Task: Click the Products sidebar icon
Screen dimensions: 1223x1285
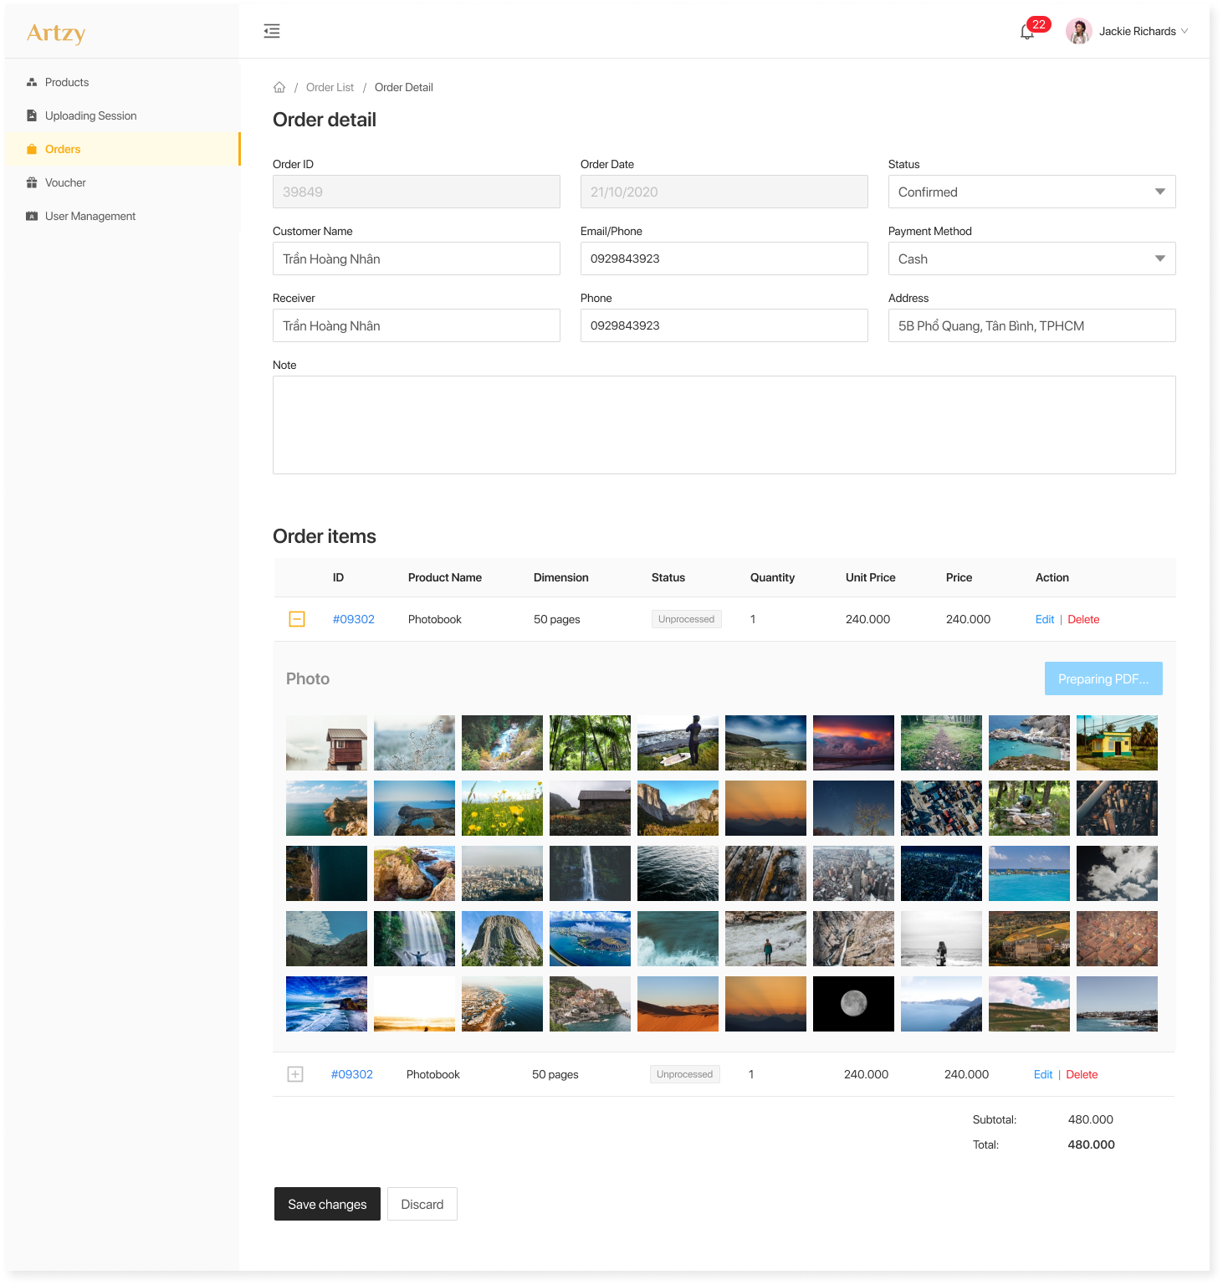Action: point(32,82)
